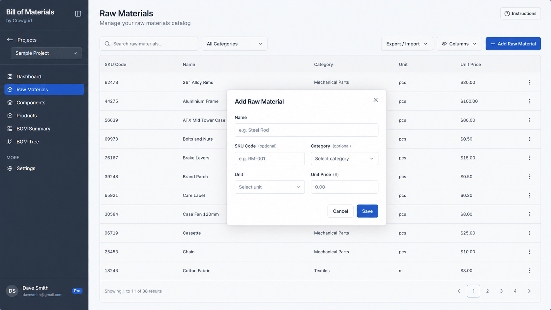Collapse the sidebar panel icon

point(78,14)
